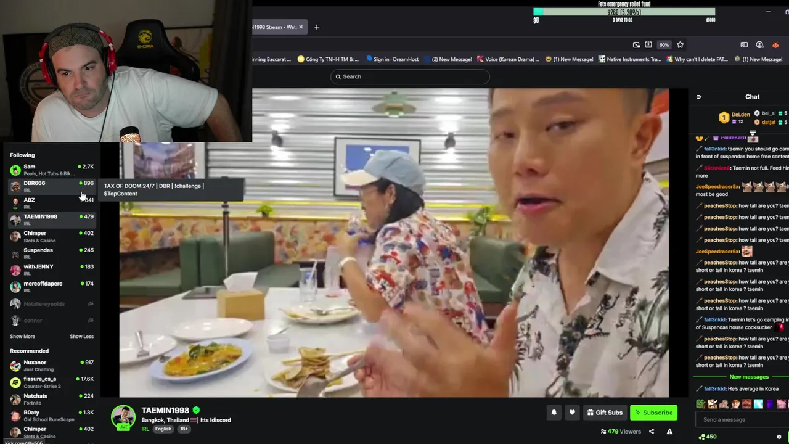
Task: Click the Pepe frog emote in chat bar
Action: click(701, 404)
